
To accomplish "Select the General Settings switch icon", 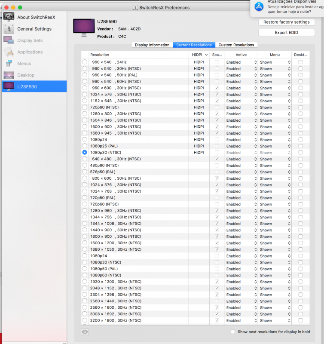I will (9, 29).
